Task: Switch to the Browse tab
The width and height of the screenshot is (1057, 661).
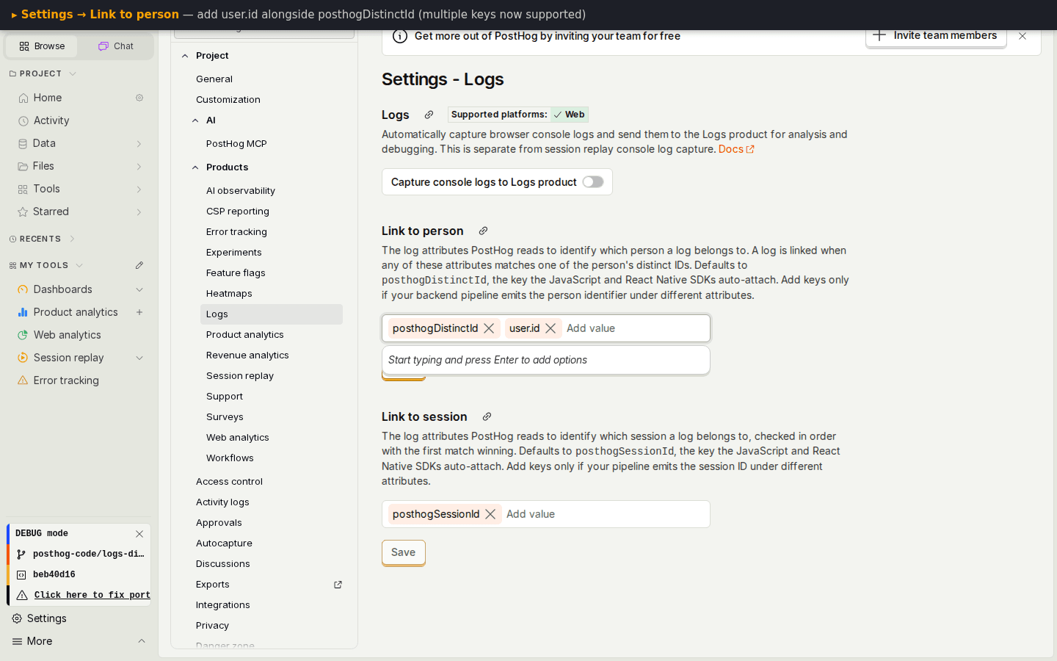Action: 42,46
